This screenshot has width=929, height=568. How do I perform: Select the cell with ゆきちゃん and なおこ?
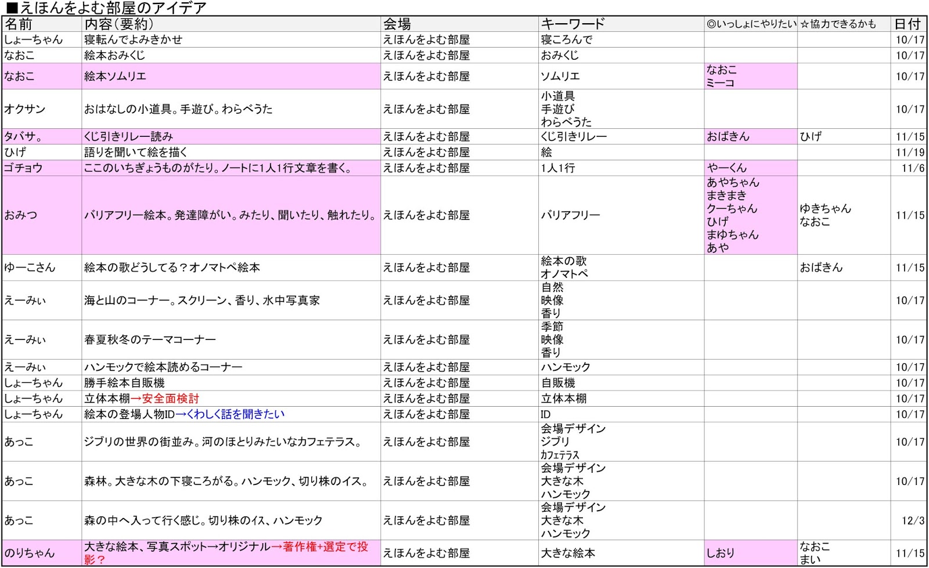(x=844, y=215)
